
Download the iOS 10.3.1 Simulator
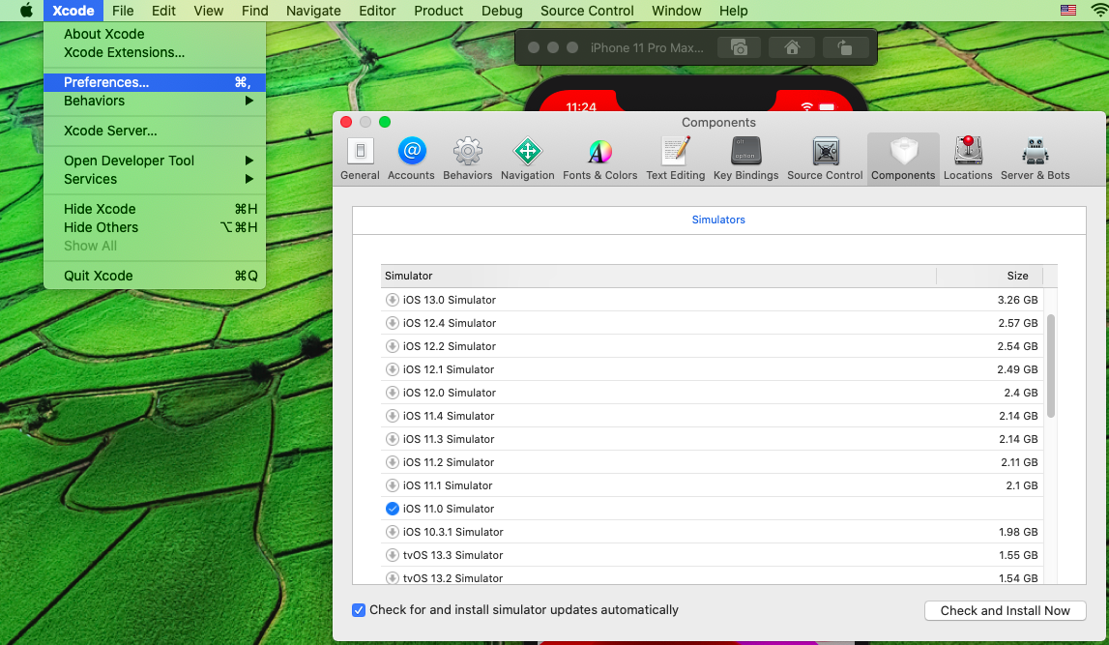click(x=392, y=532)
